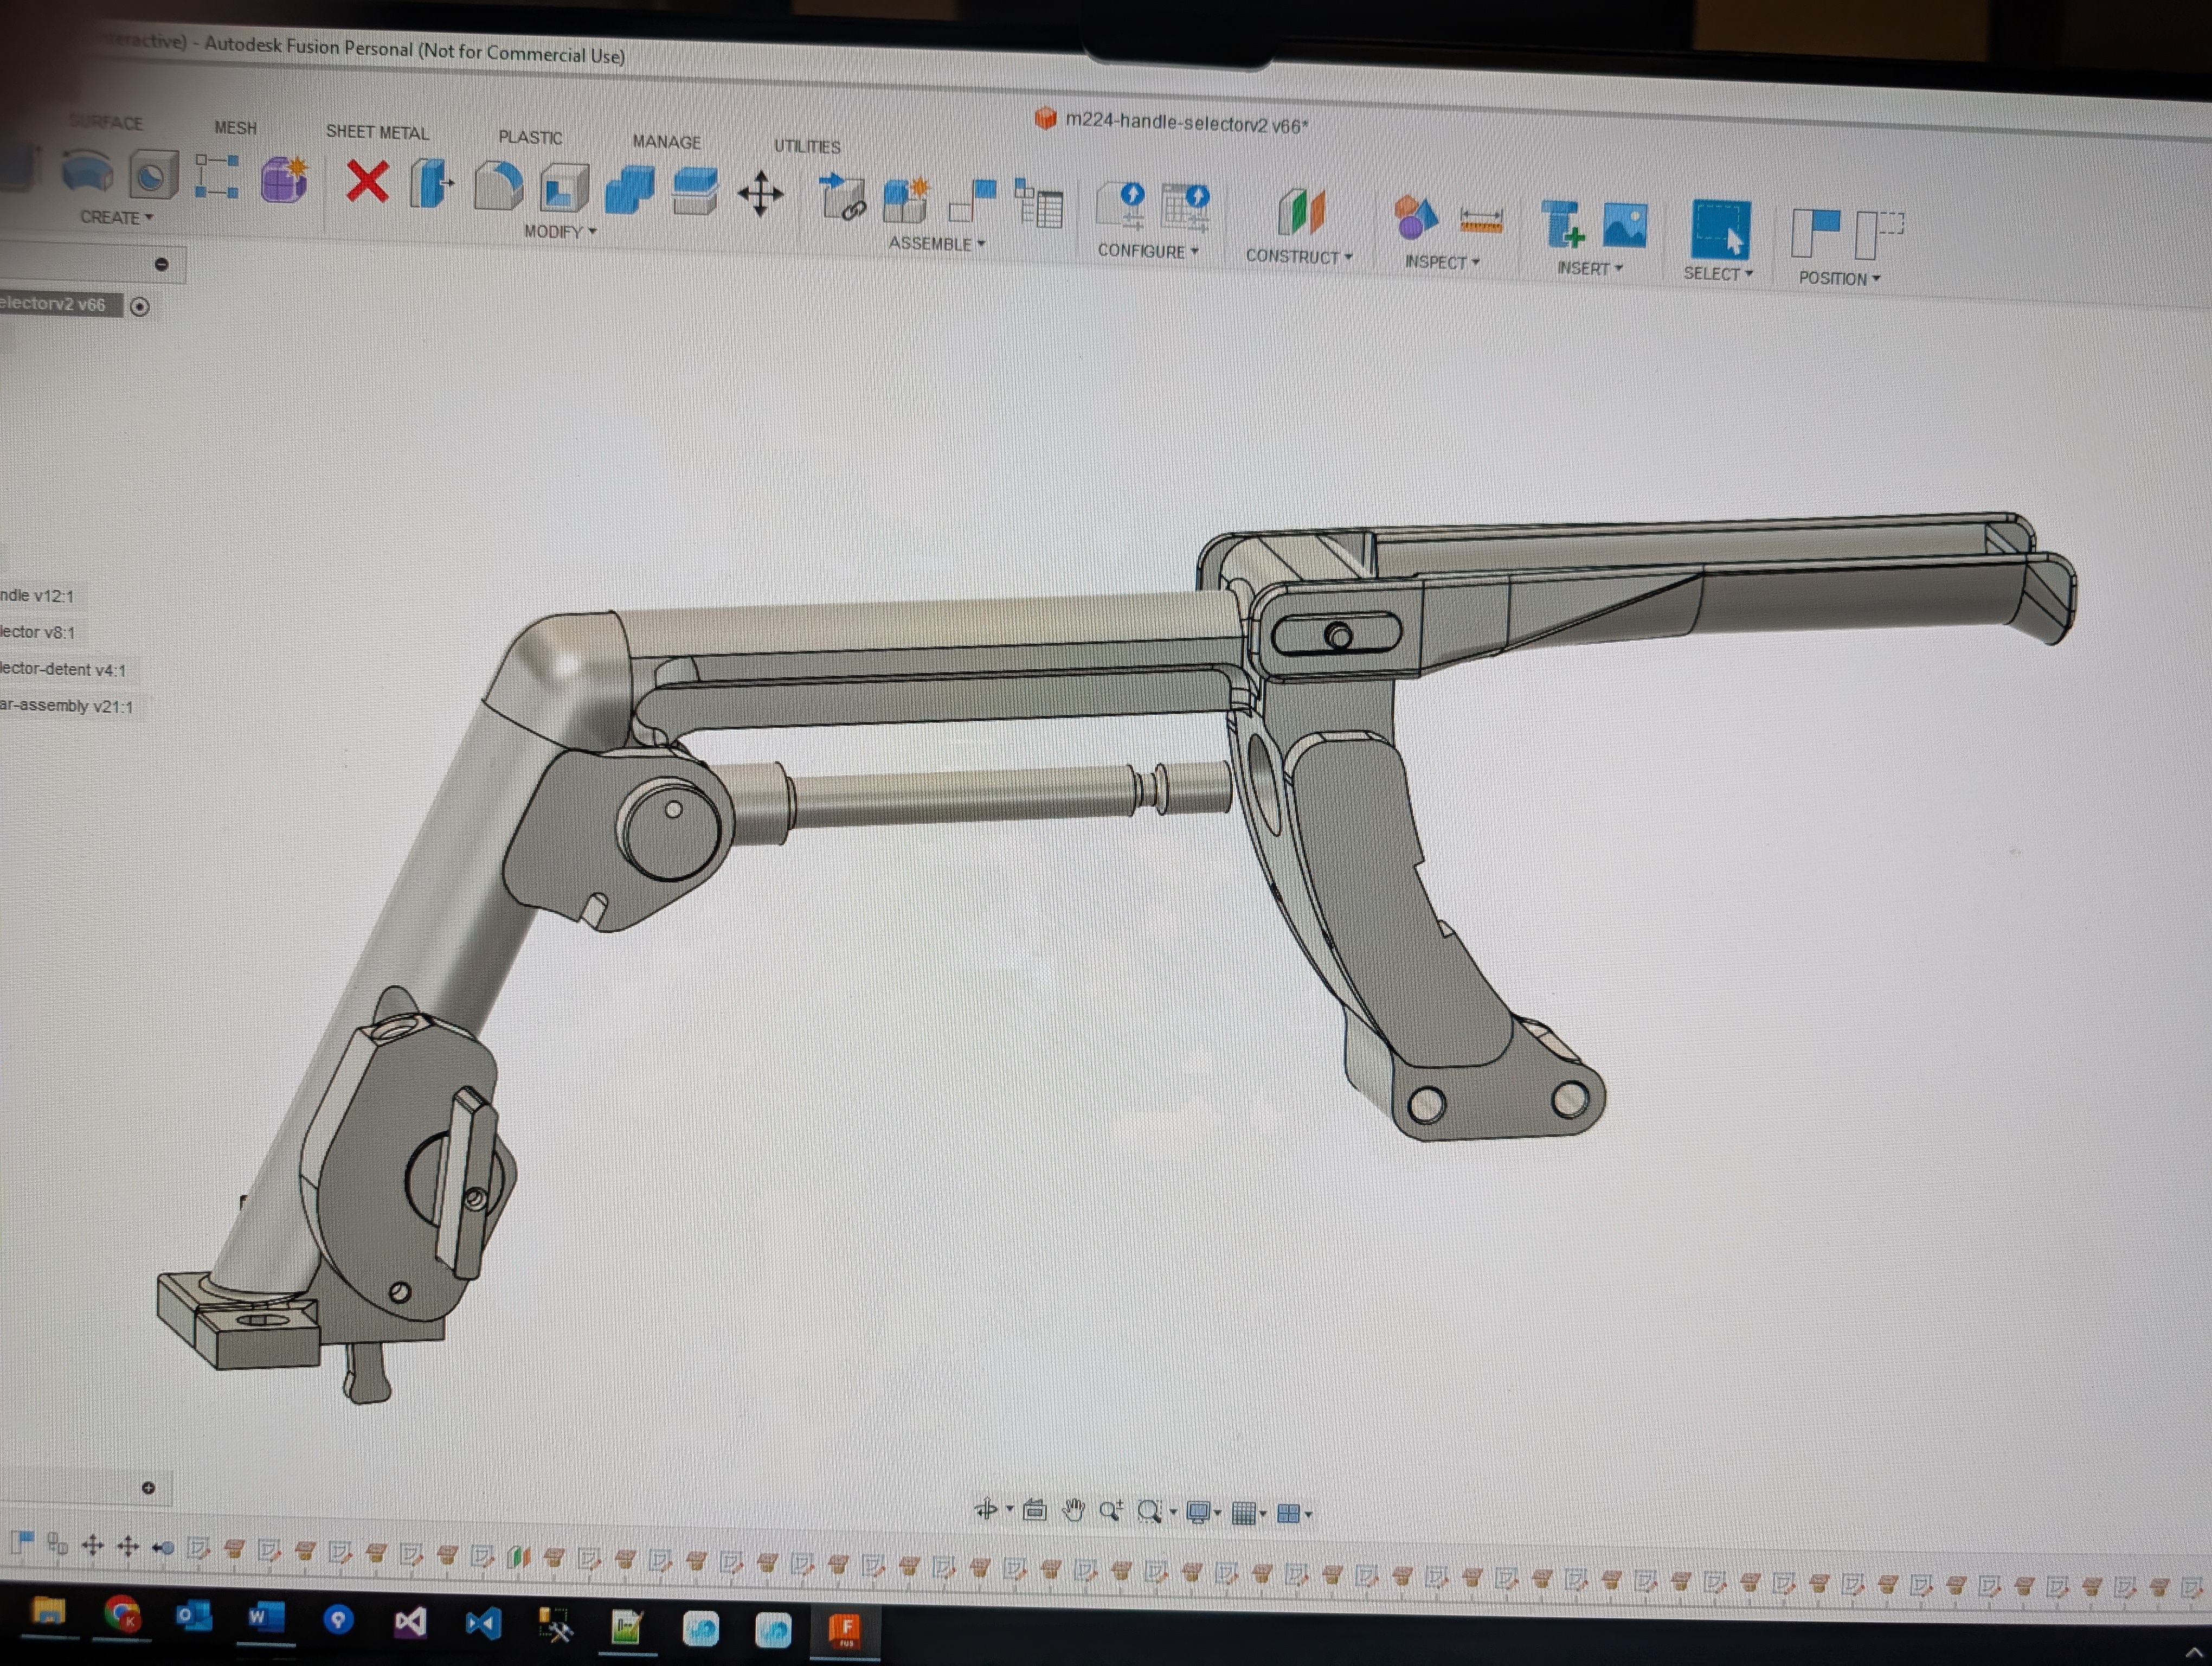Switch to the UTILITIES tab
This screenshot has width=2212, height=1666.
point(807,147)
